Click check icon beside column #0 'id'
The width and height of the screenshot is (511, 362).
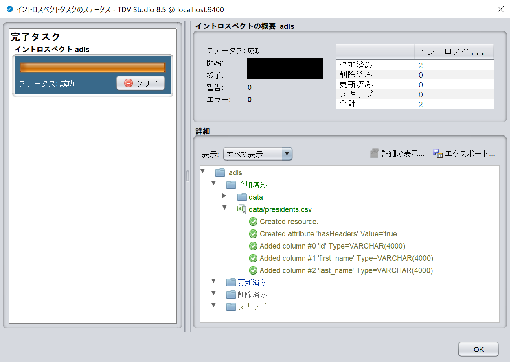click(x=253, y=246)
